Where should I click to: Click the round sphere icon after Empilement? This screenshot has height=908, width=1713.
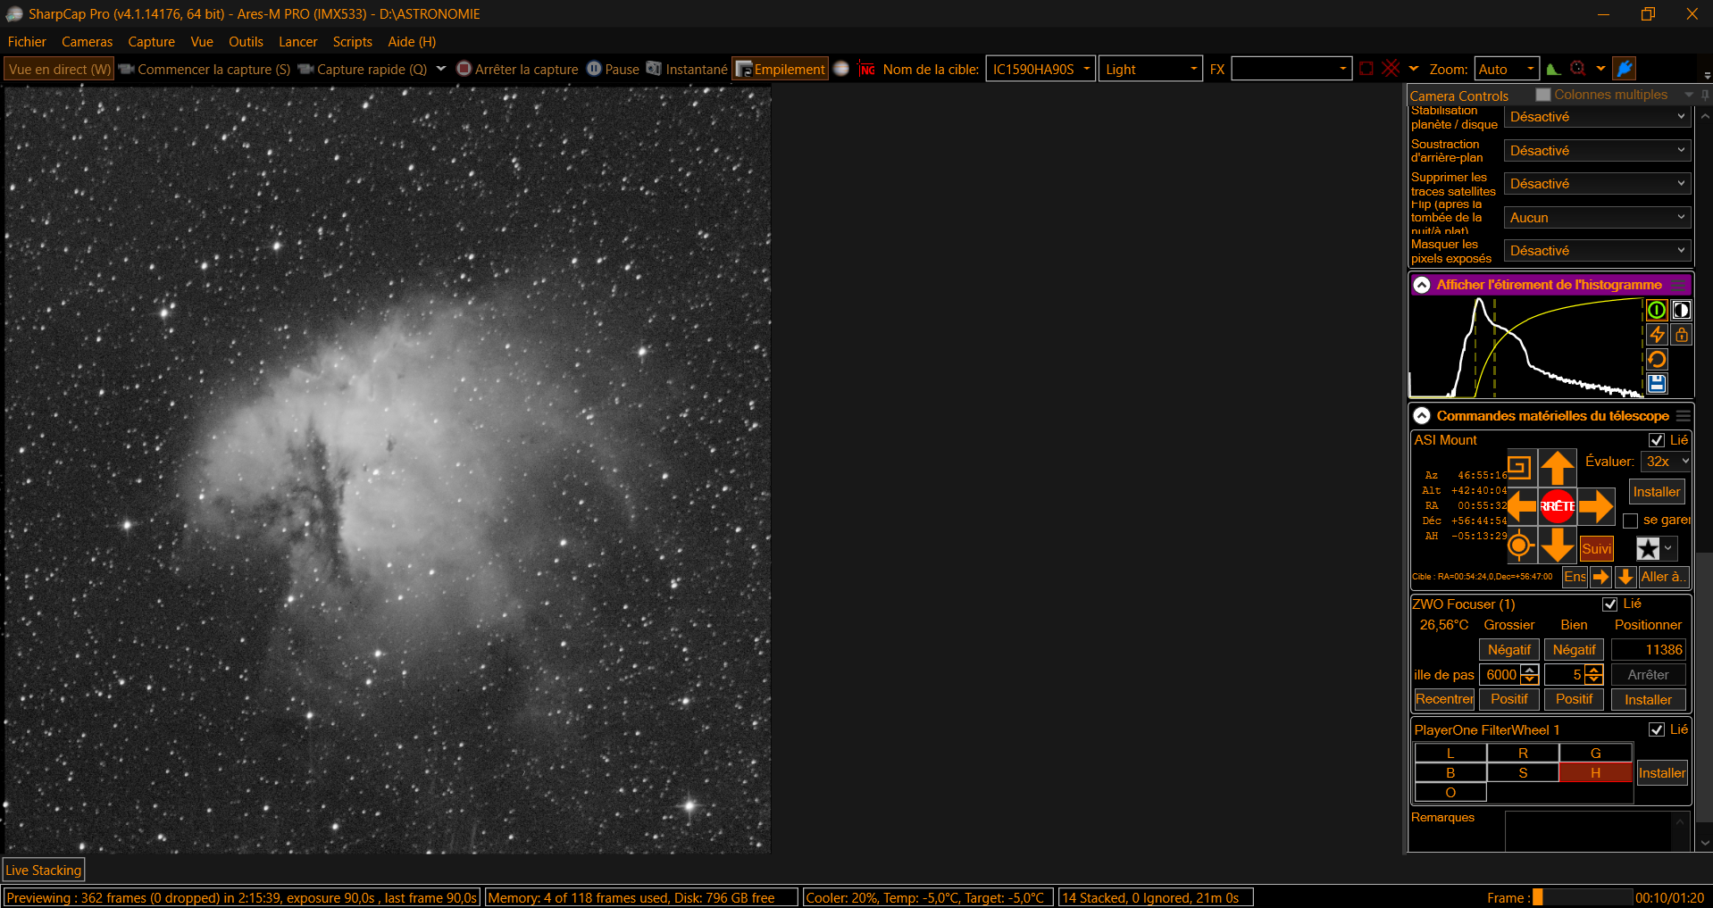coord(841,69)
